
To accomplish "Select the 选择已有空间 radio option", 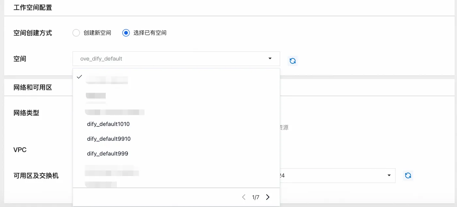I will (x=126, y=33).
